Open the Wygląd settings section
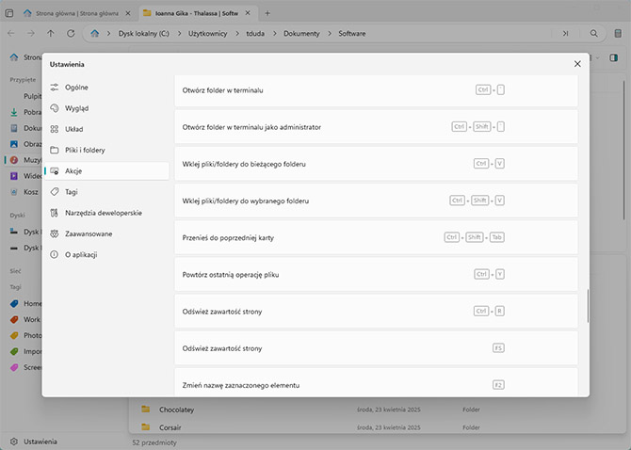Viewport: 631px width, 450px height. (x=106, y=108)
